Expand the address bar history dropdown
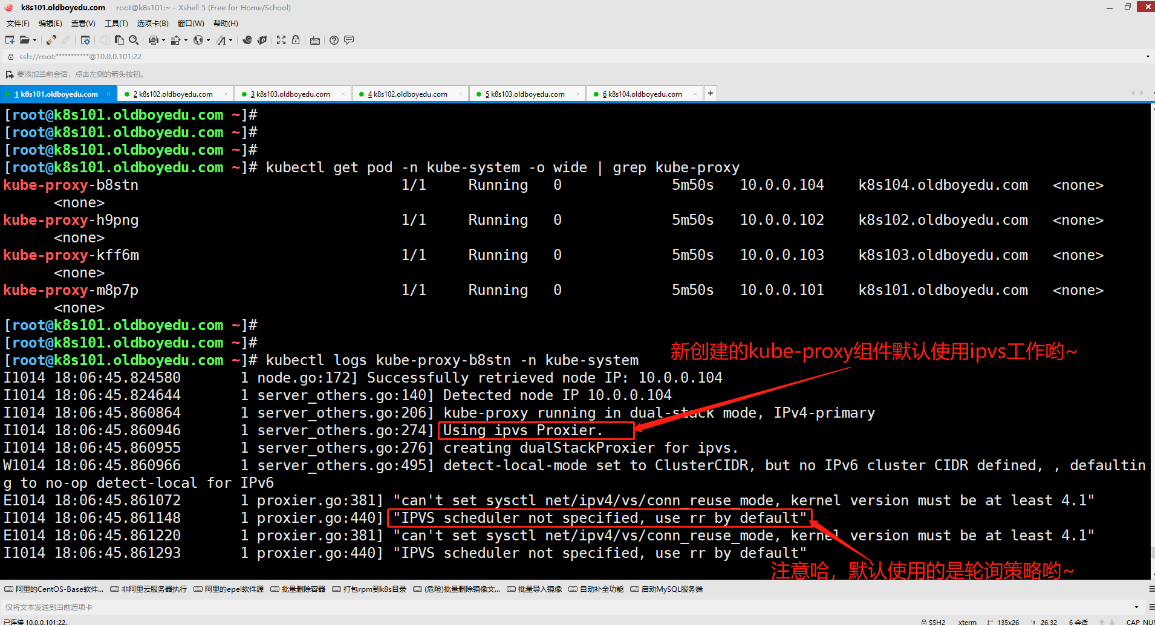Screen dimensions: 1155x625 tap(1147, 57)
